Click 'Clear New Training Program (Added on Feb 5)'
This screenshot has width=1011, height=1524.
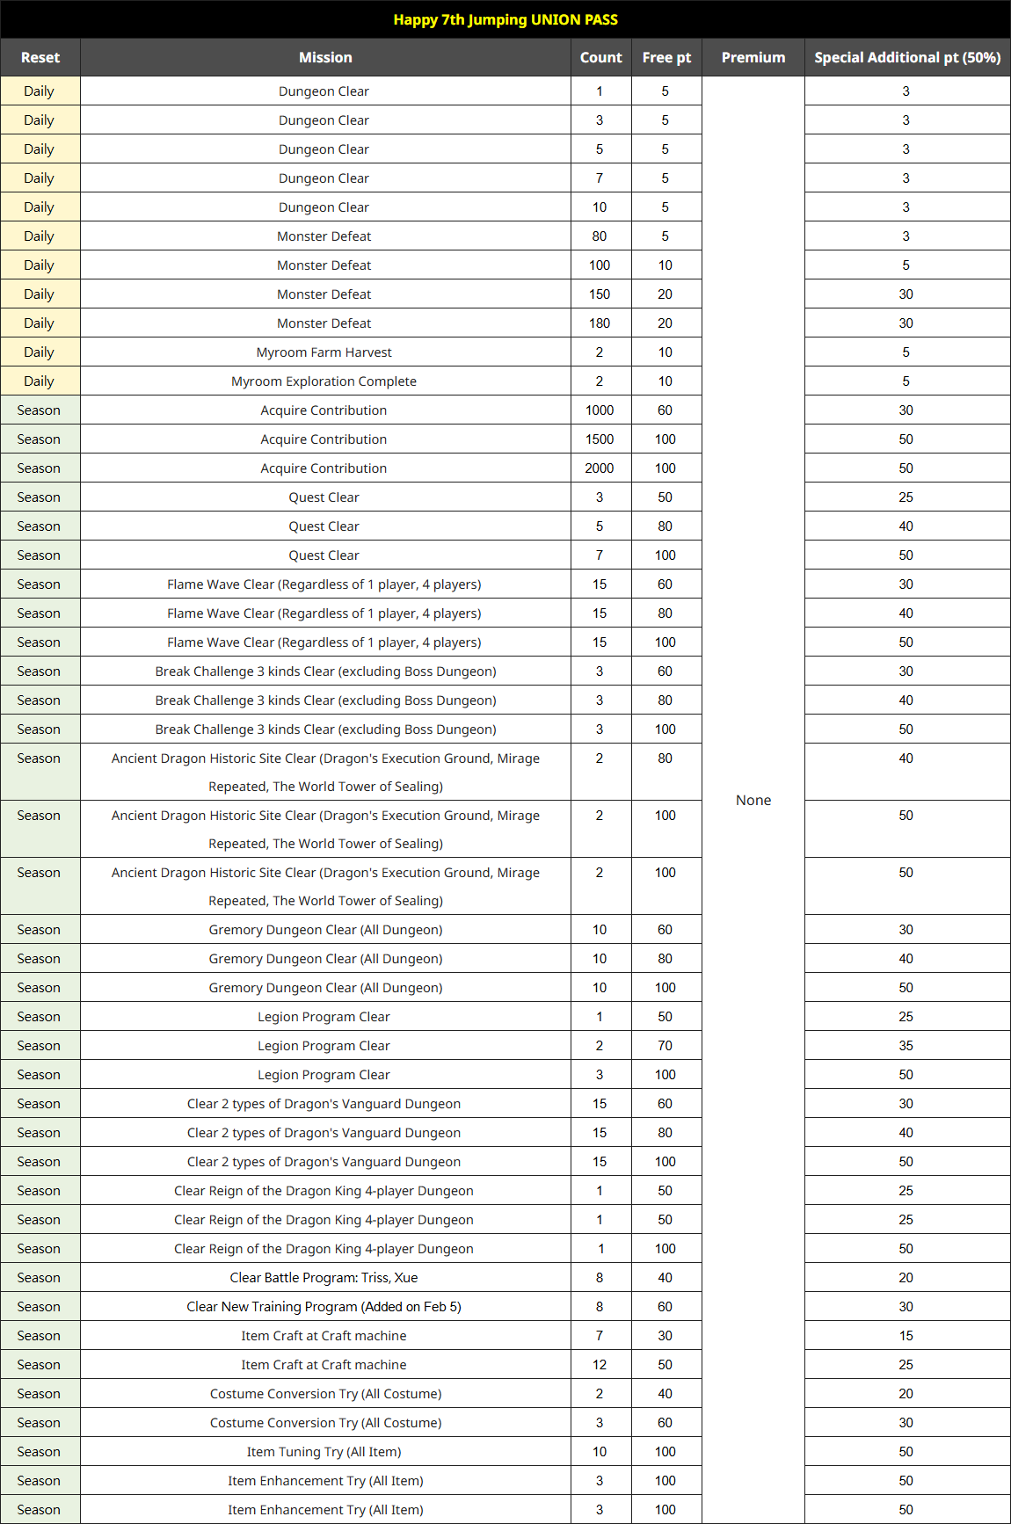pos(324,1307)
